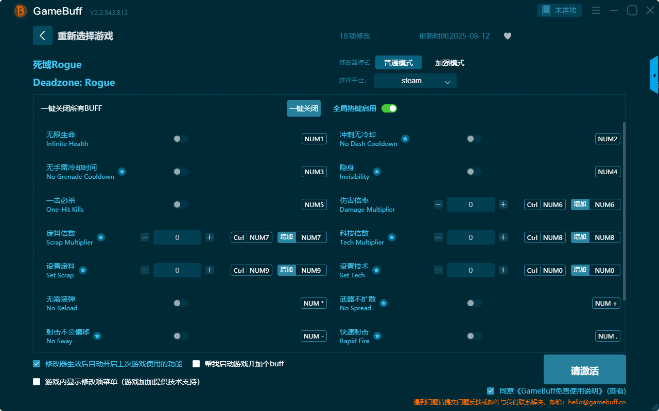Click 增加 NUM9 hotkey button
Viewport: 659px width, 411px height.
point(302,270)
